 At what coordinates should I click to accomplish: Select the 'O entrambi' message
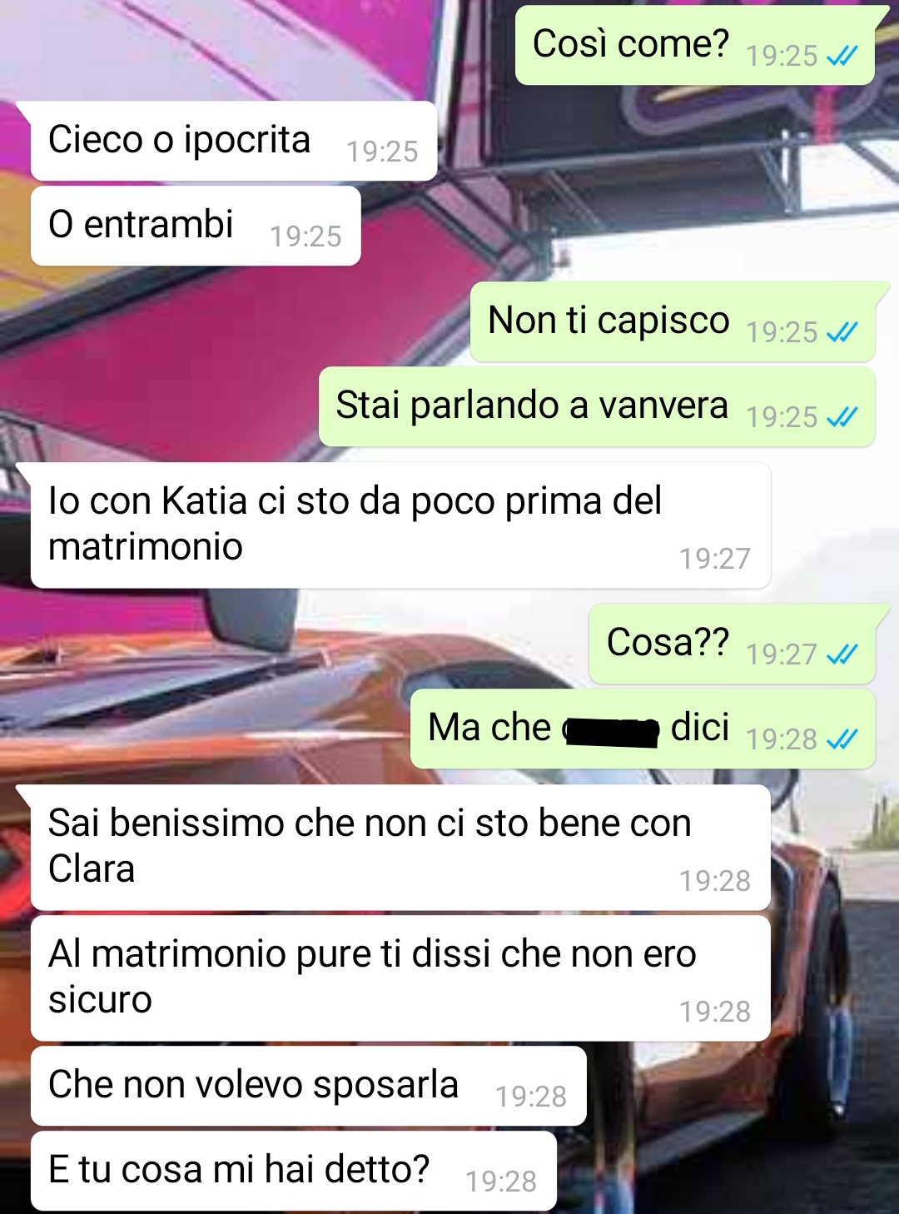tap(195, 226)
